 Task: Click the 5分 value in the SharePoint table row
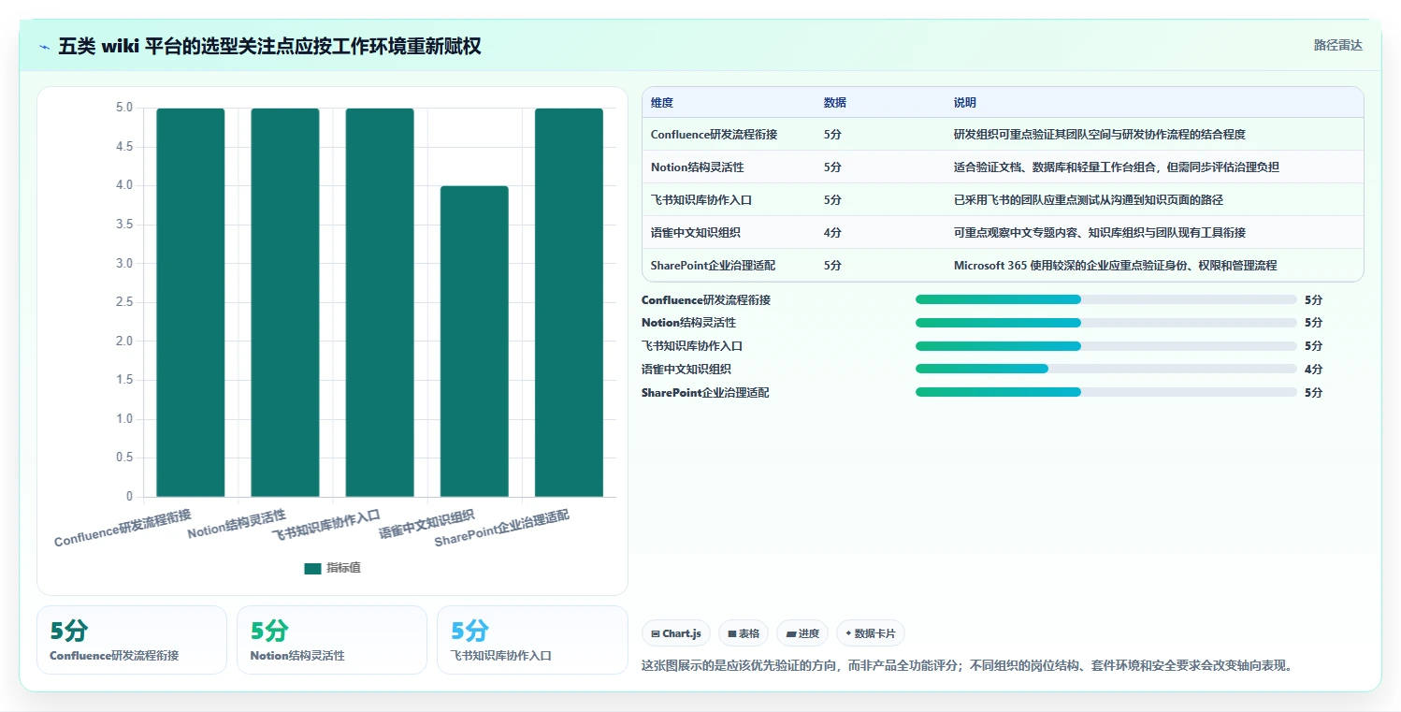click(832, 266)
